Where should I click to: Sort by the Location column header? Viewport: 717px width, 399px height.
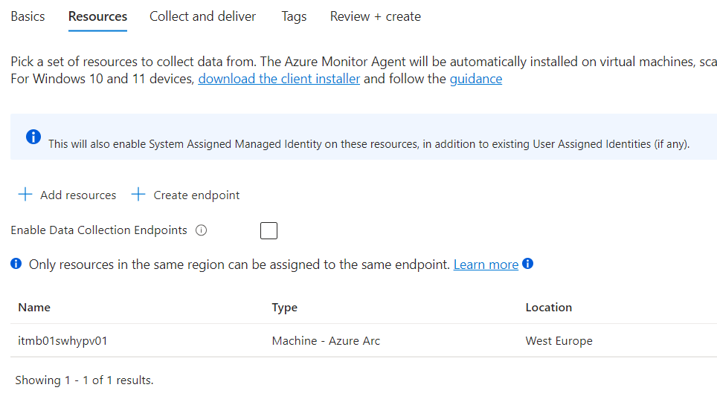[x=548, y=308]
